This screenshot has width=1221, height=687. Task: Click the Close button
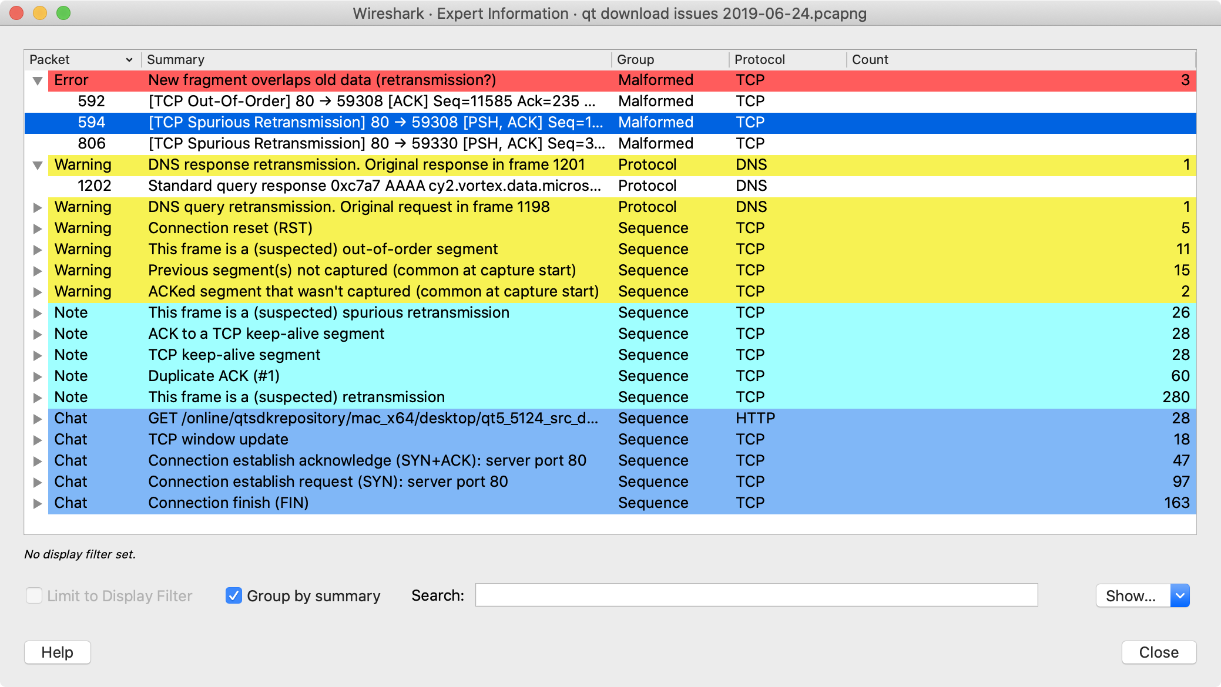click(x=1158, y=652)
